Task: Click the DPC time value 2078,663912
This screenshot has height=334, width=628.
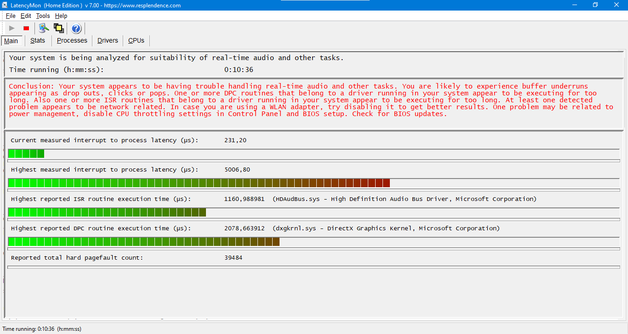Action: click(x=244, y=228)
